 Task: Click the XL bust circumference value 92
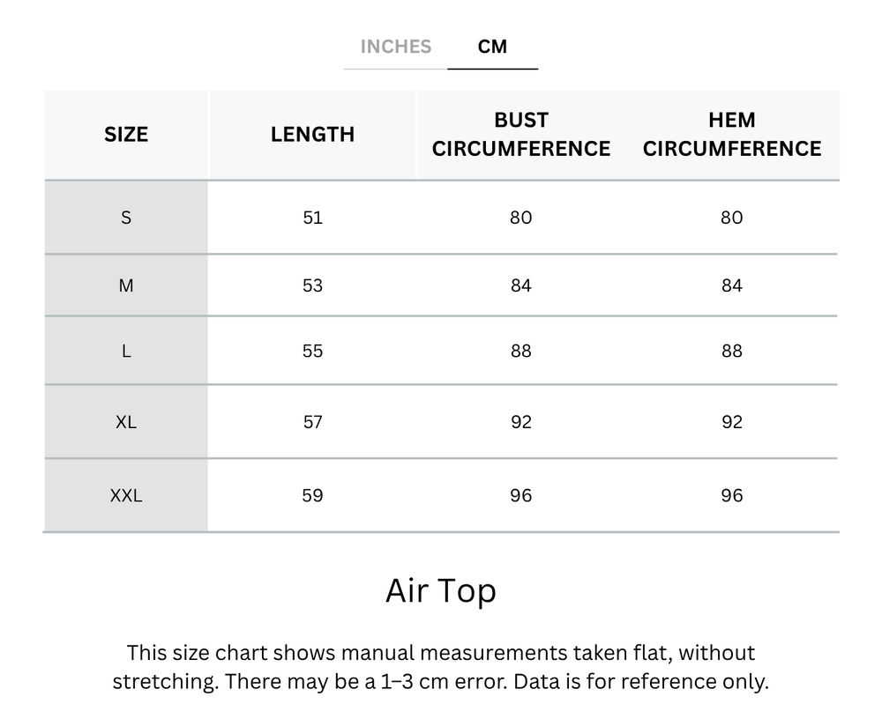tap(521, 422)
